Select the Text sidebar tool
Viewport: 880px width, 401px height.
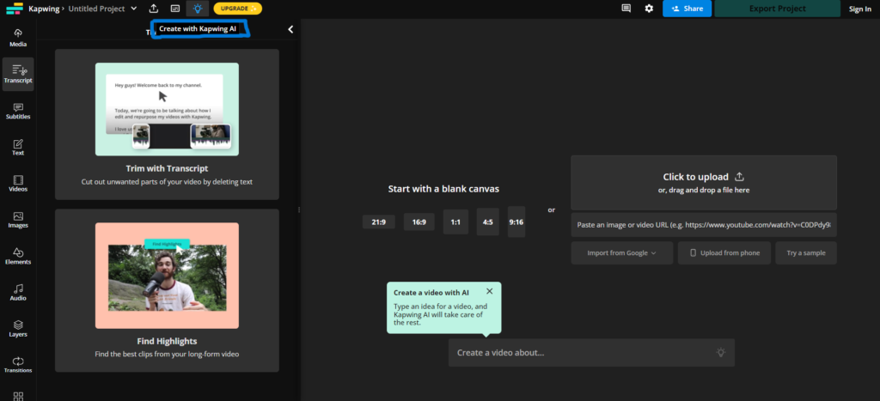coord(18,147)
